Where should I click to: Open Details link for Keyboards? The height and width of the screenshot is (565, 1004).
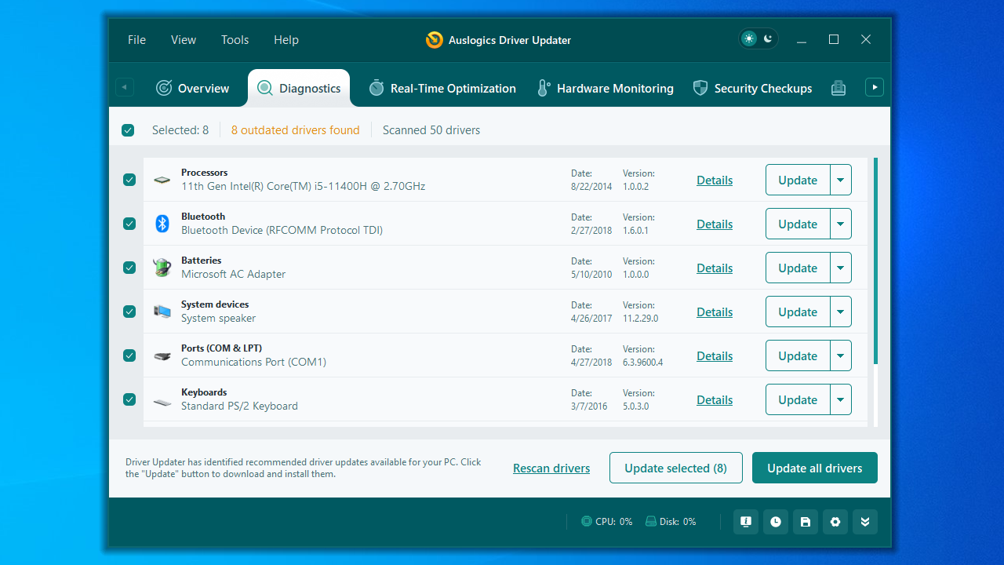(x=715, y=400)
